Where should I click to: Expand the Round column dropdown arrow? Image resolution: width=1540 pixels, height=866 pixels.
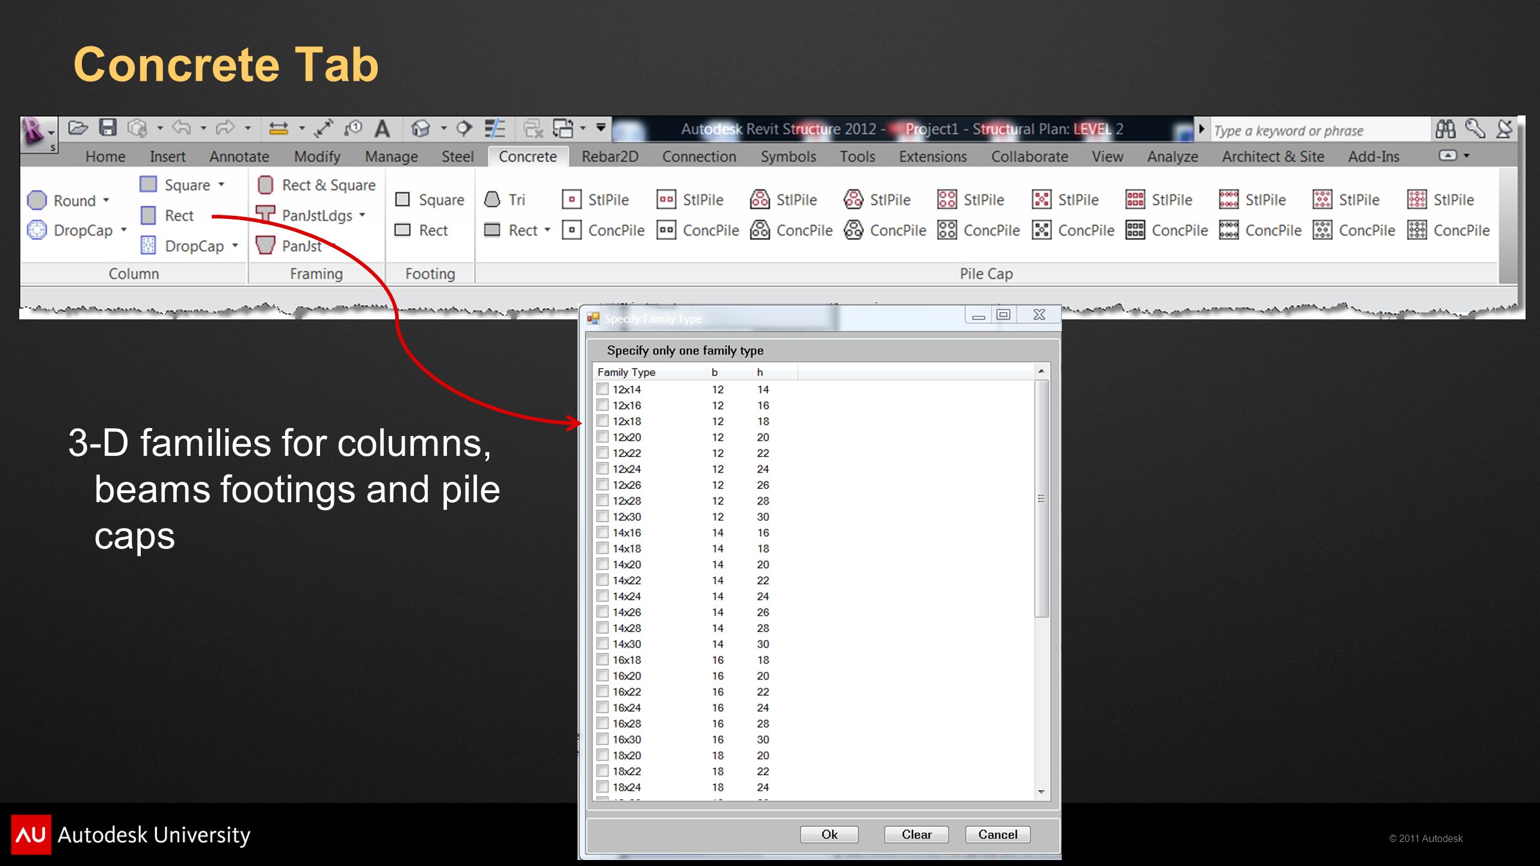[x=106, y=200]
